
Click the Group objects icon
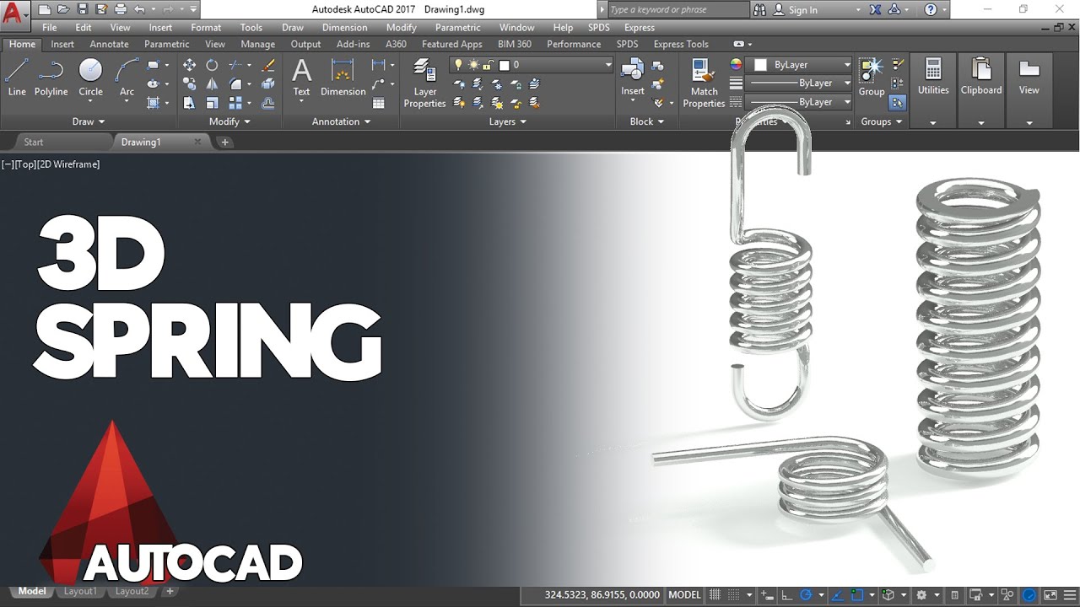coord(872,78)
